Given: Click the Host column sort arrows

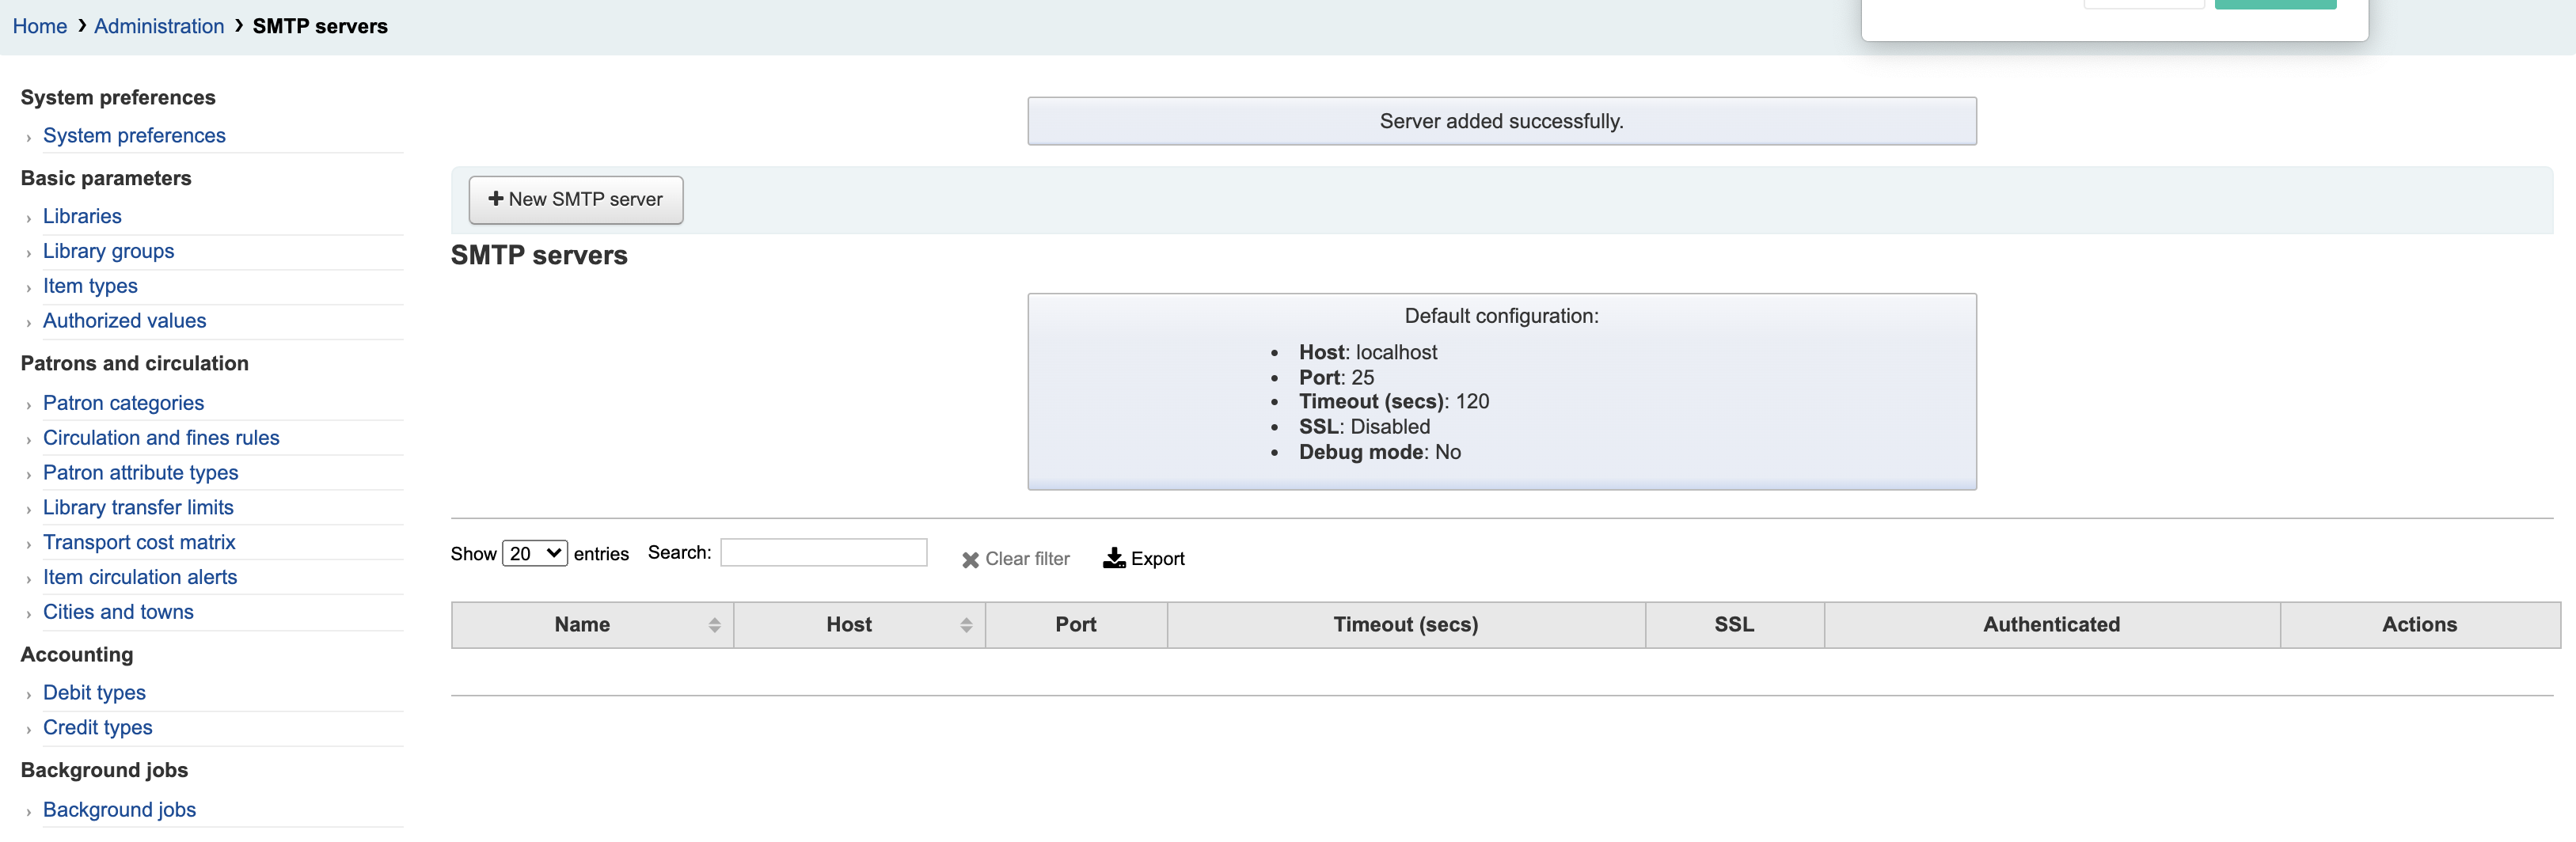Looking at the screenshot, I should (965, 625).
